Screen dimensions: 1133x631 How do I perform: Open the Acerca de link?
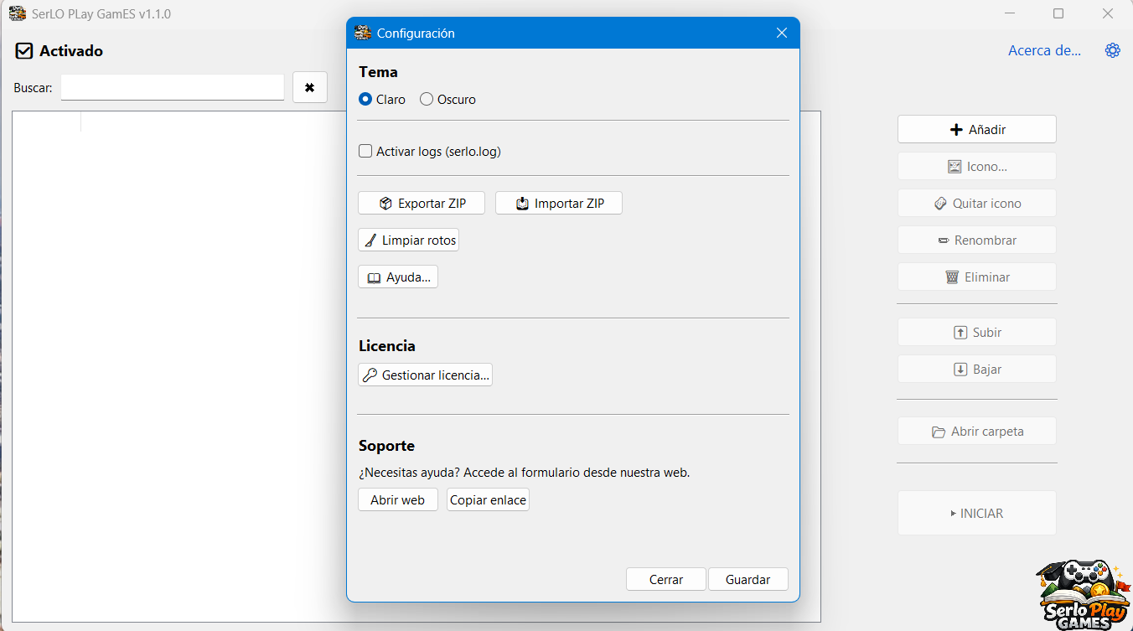[1044, 50]
